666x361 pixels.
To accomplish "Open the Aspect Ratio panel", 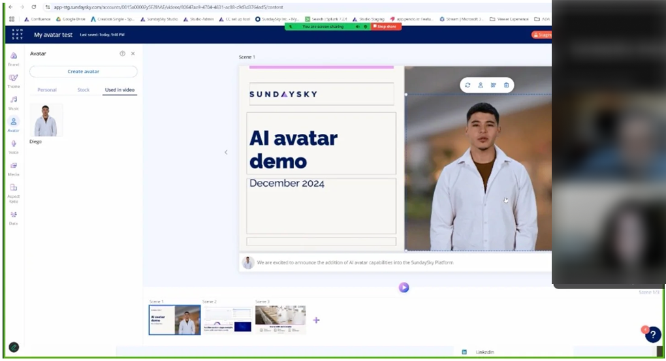I will (x=14, y=193).
